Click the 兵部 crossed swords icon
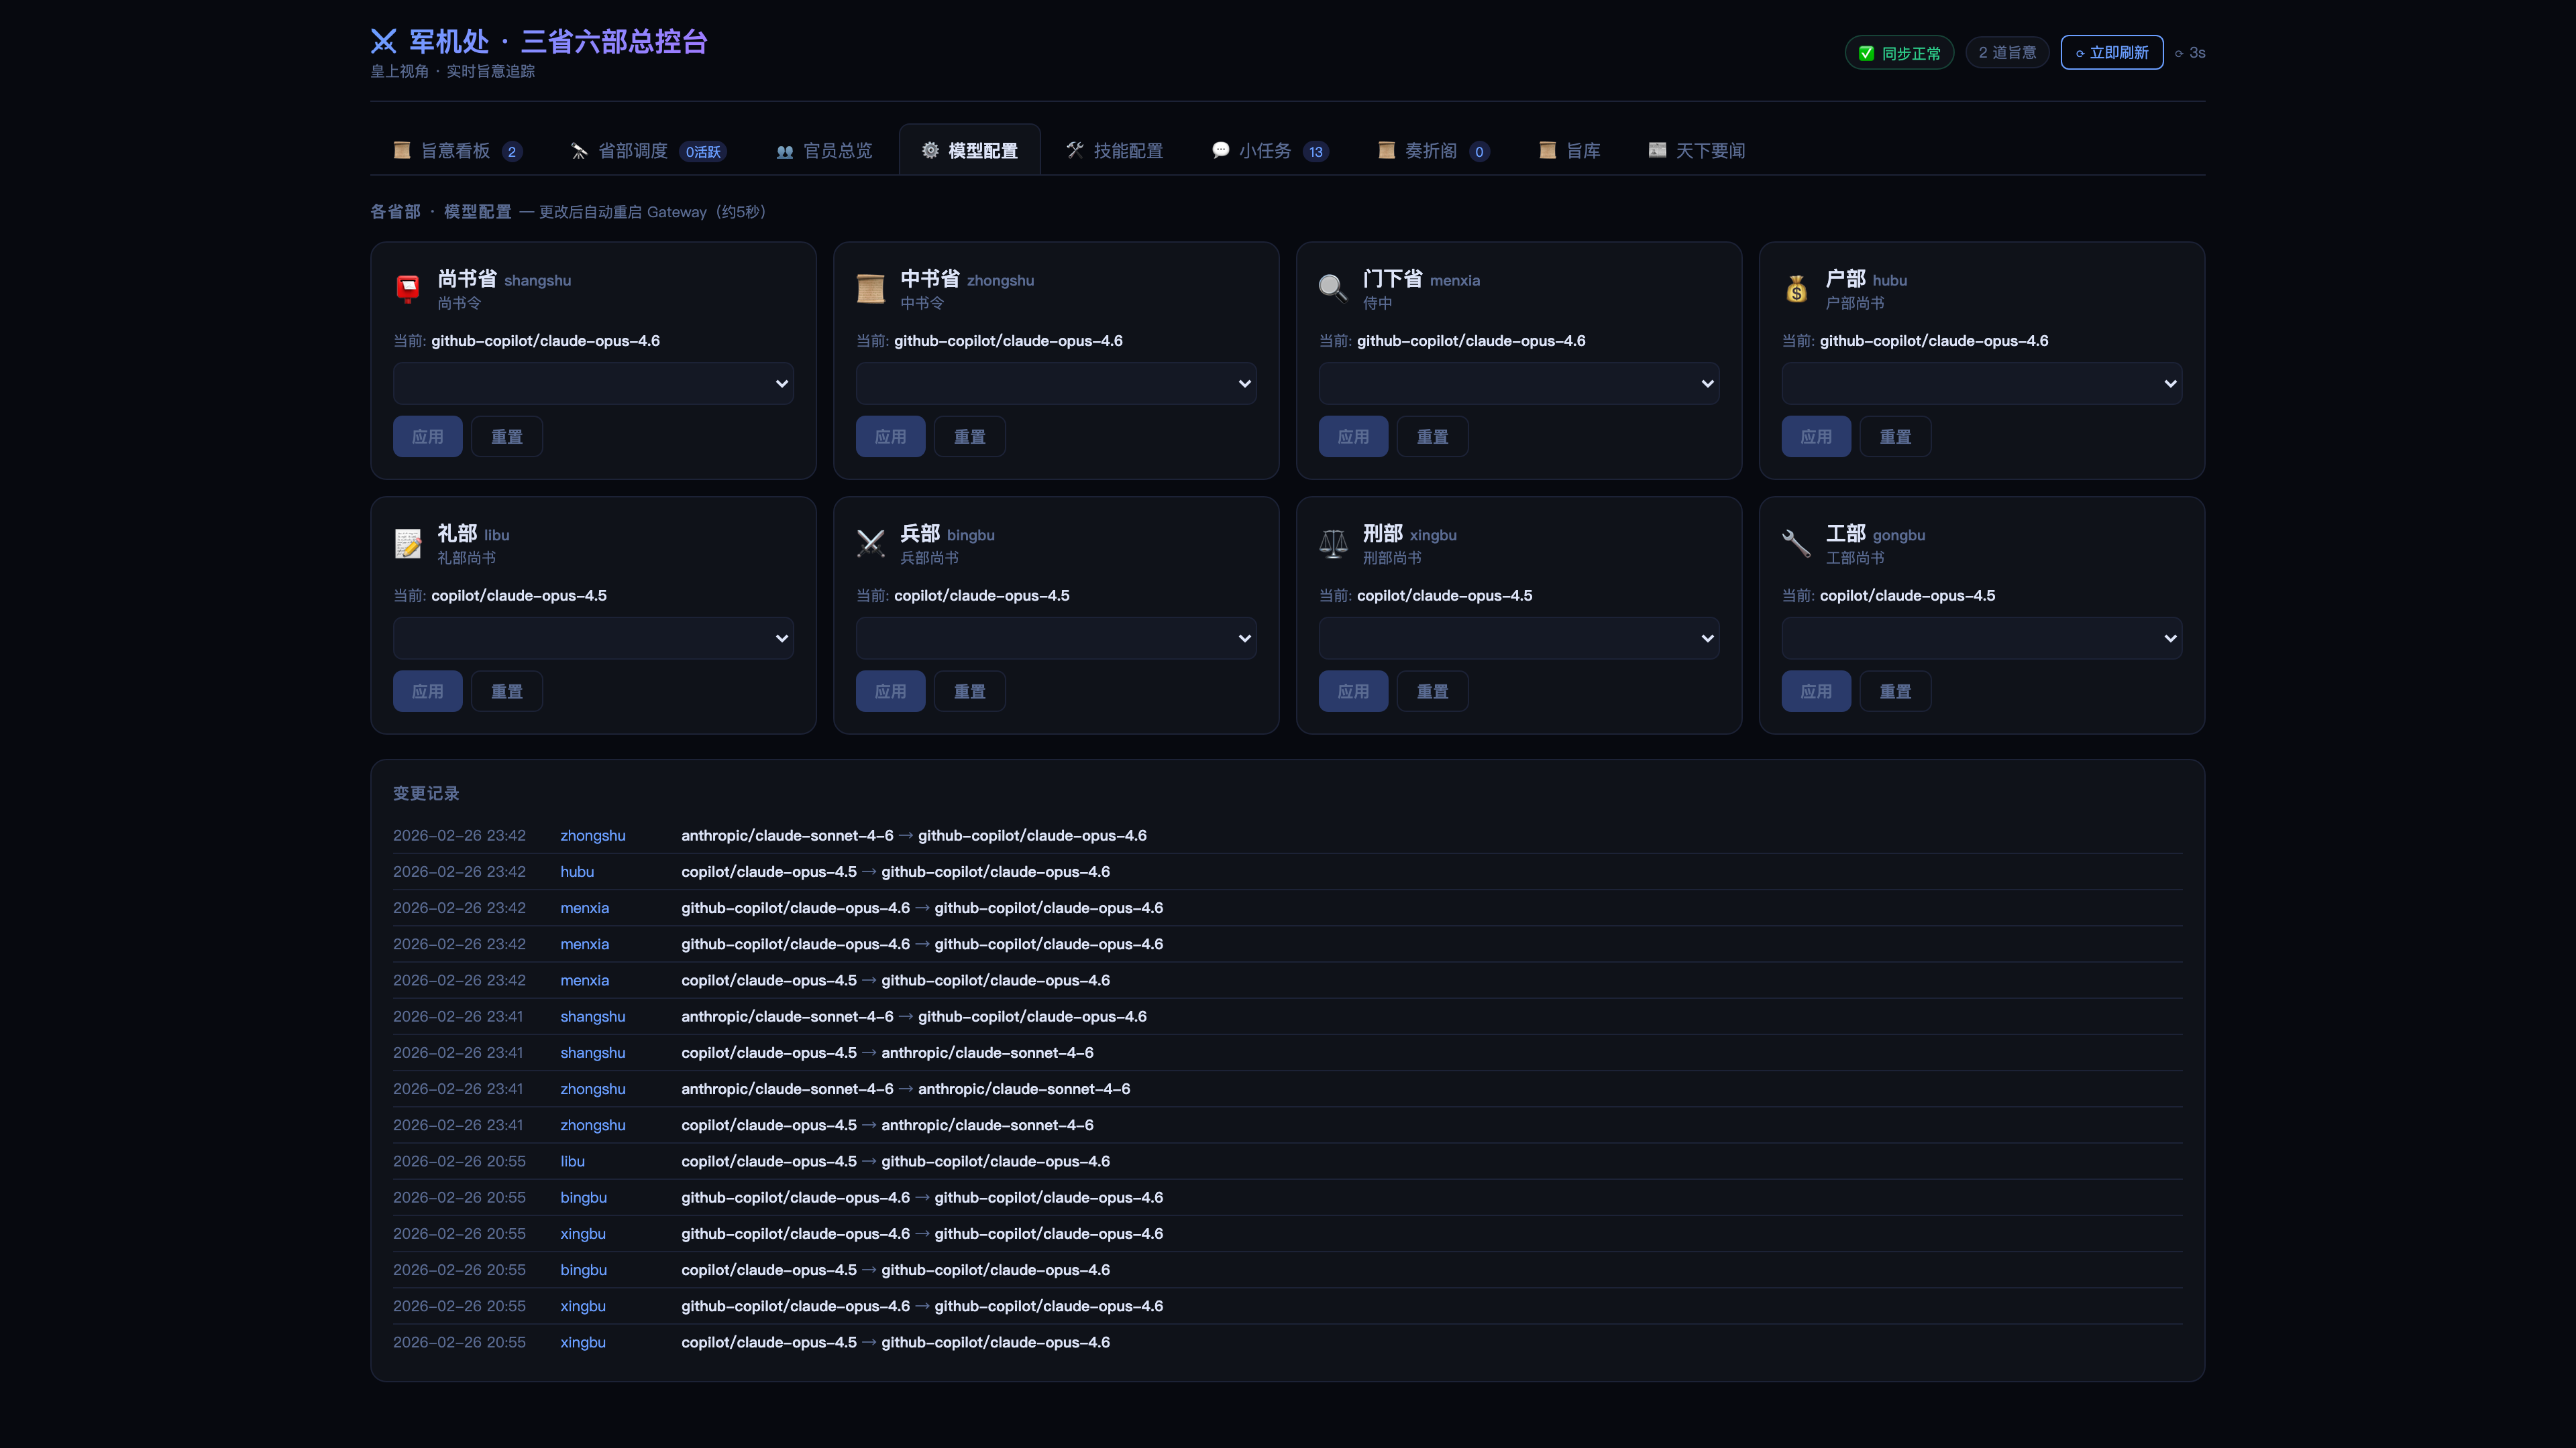Screen dimensions: 2576x1448 [870, 544]
